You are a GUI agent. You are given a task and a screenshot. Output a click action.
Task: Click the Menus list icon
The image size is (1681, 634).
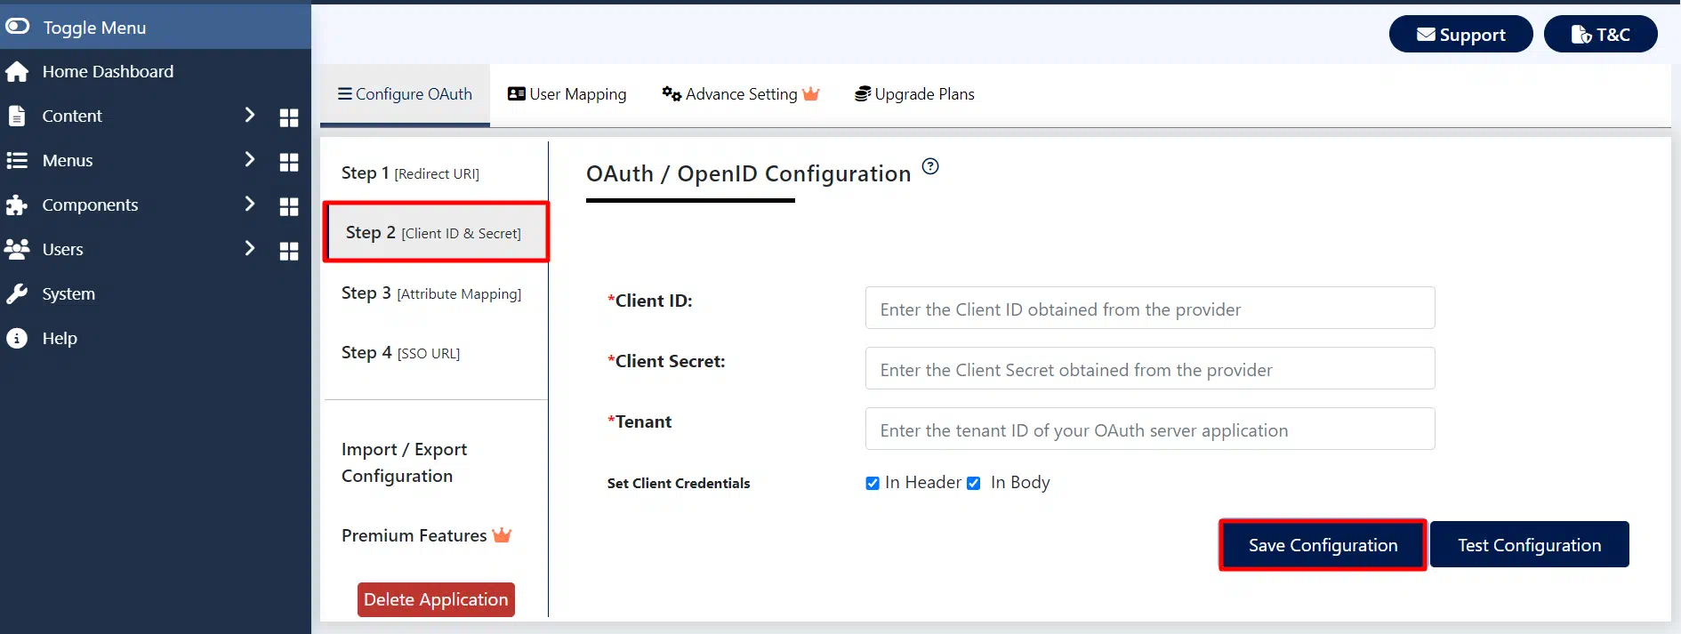(17, 160)
